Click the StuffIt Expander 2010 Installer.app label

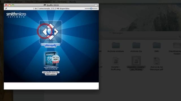[50, 45]
